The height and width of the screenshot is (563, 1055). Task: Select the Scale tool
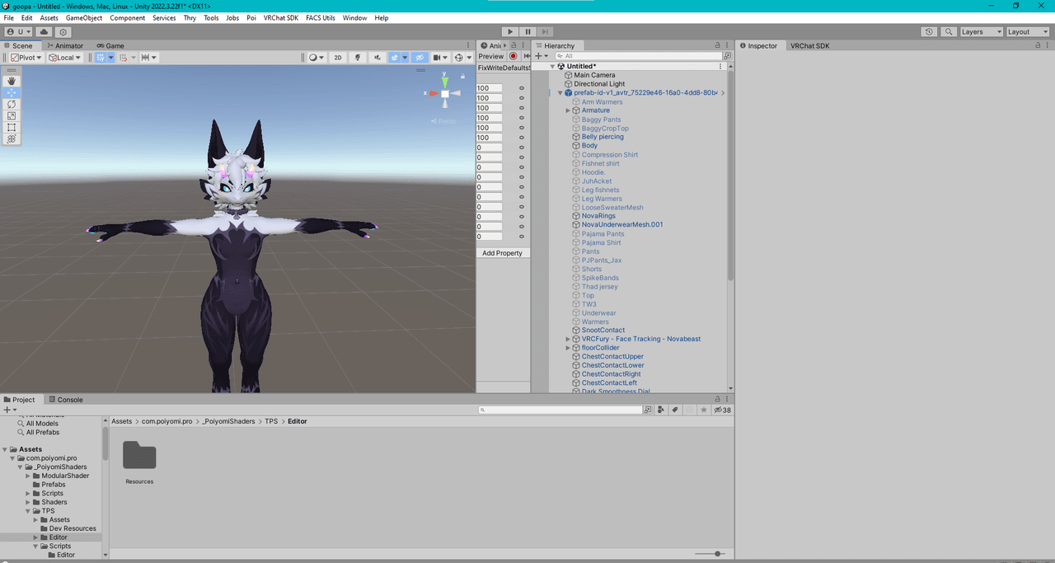pyautogui.click(x=12, y=115)
